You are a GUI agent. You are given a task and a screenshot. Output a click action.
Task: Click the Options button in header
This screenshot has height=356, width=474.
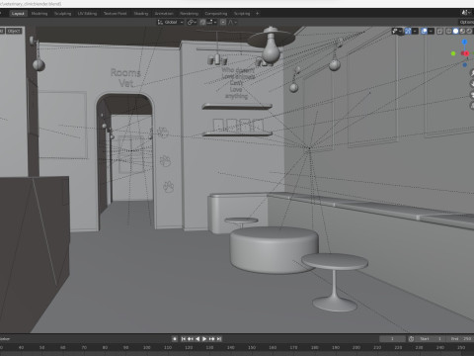pyautogui.click(x=466, y=22)
